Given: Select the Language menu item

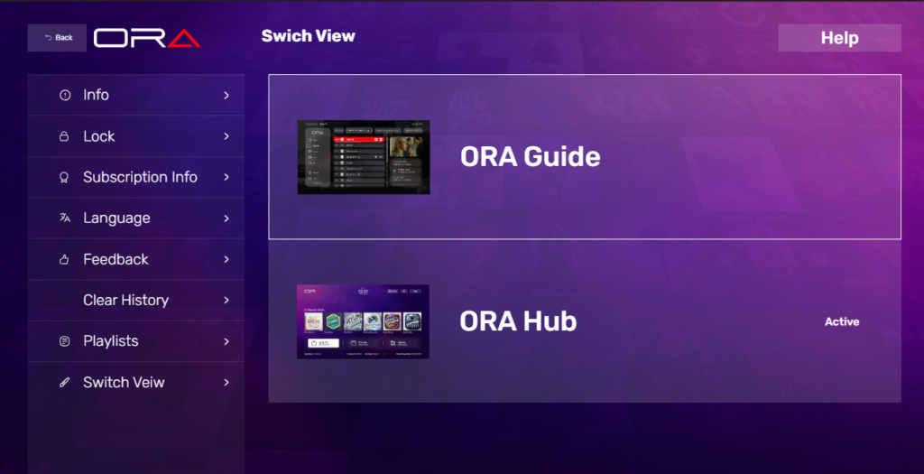Looking at the screenshot, I should 136,218.
